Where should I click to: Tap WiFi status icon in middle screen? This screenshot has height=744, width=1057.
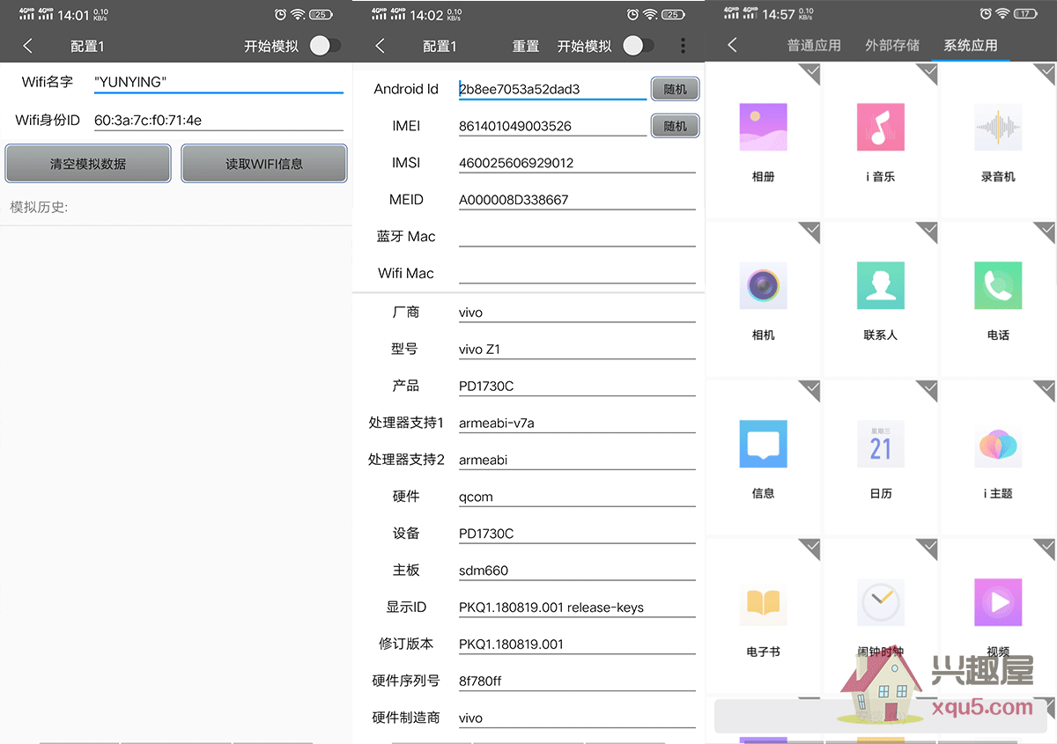[x=650, y=14]
